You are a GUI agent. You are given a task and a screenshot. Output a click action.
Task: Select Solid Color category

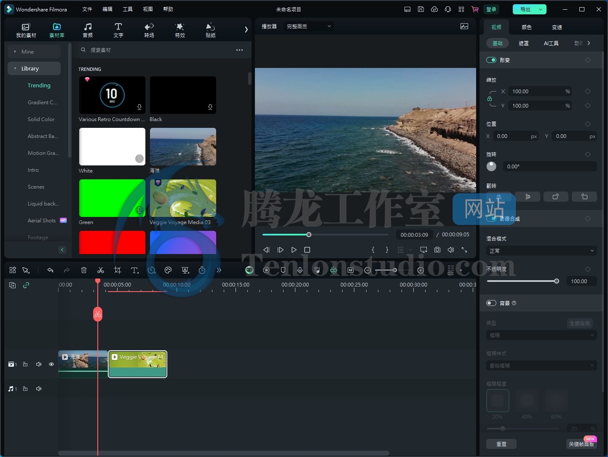coord(41,119)
